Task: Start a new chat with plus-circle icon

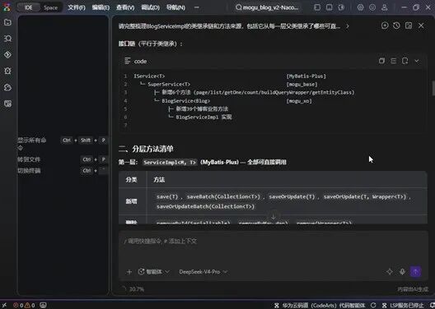Action: [x=385, y=25]
